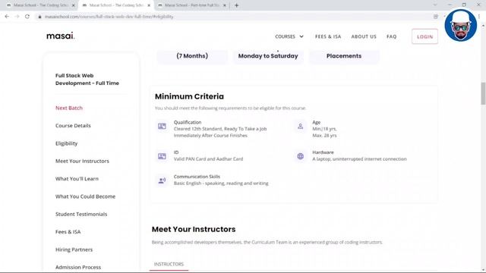Close the first Masai School tab
The width and height of the screenshot is (486, 273).
pos(74,5)
